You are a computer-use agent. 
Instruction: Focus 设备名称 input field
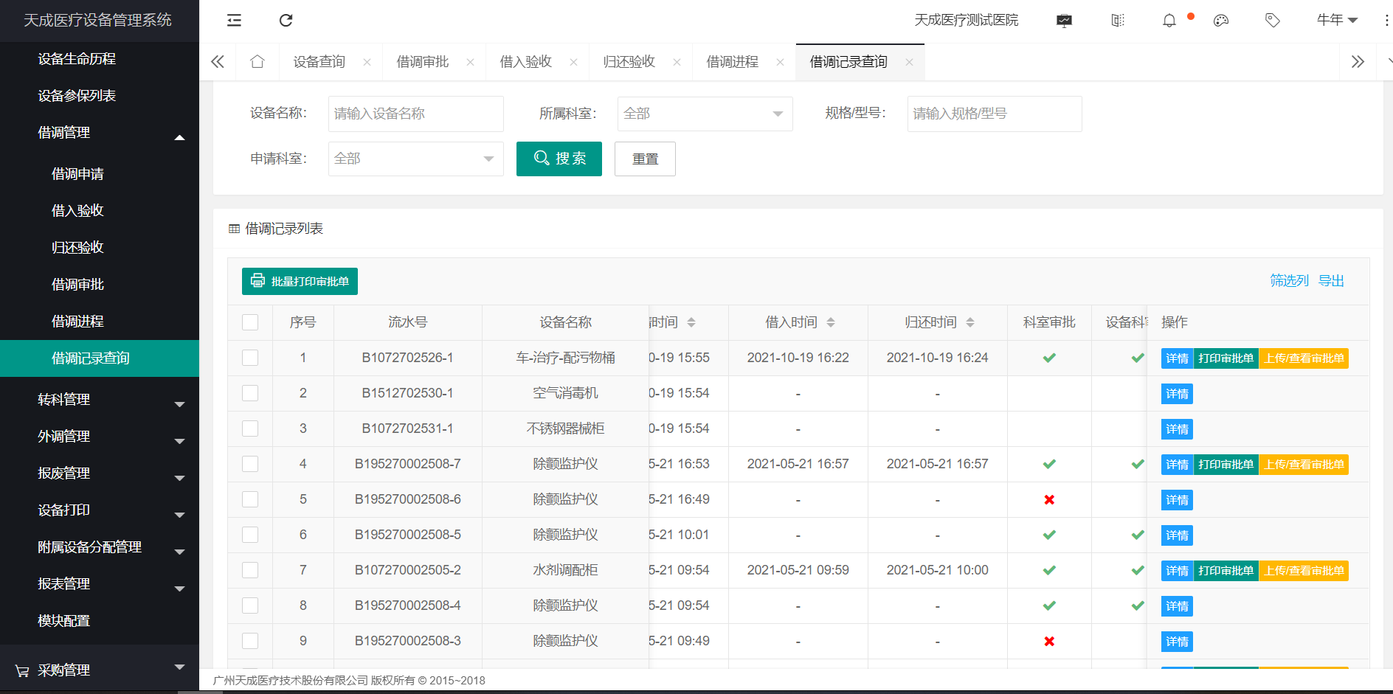click(x=416, y=114)
